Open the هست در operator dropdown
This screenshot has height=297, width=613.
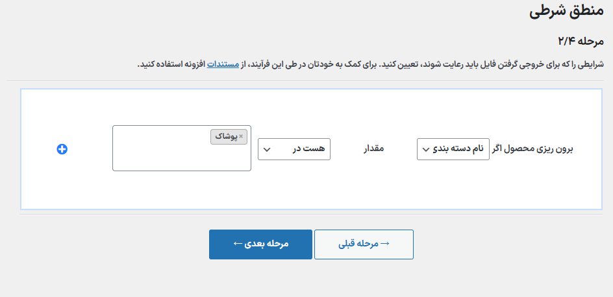(294, 149)
